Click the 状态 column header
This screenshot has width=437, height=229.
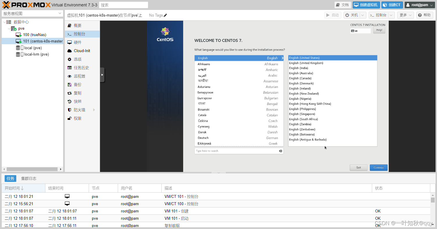401,188
